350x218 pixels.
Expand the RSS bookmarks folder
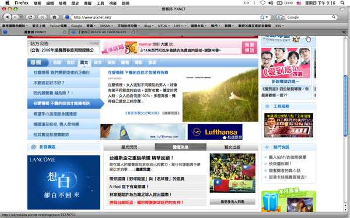(x=279, y=26)
